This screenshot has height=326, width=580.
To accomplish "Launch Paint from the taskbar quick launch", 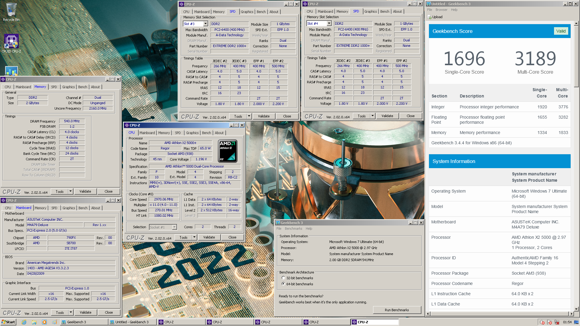I will (54, 322).
